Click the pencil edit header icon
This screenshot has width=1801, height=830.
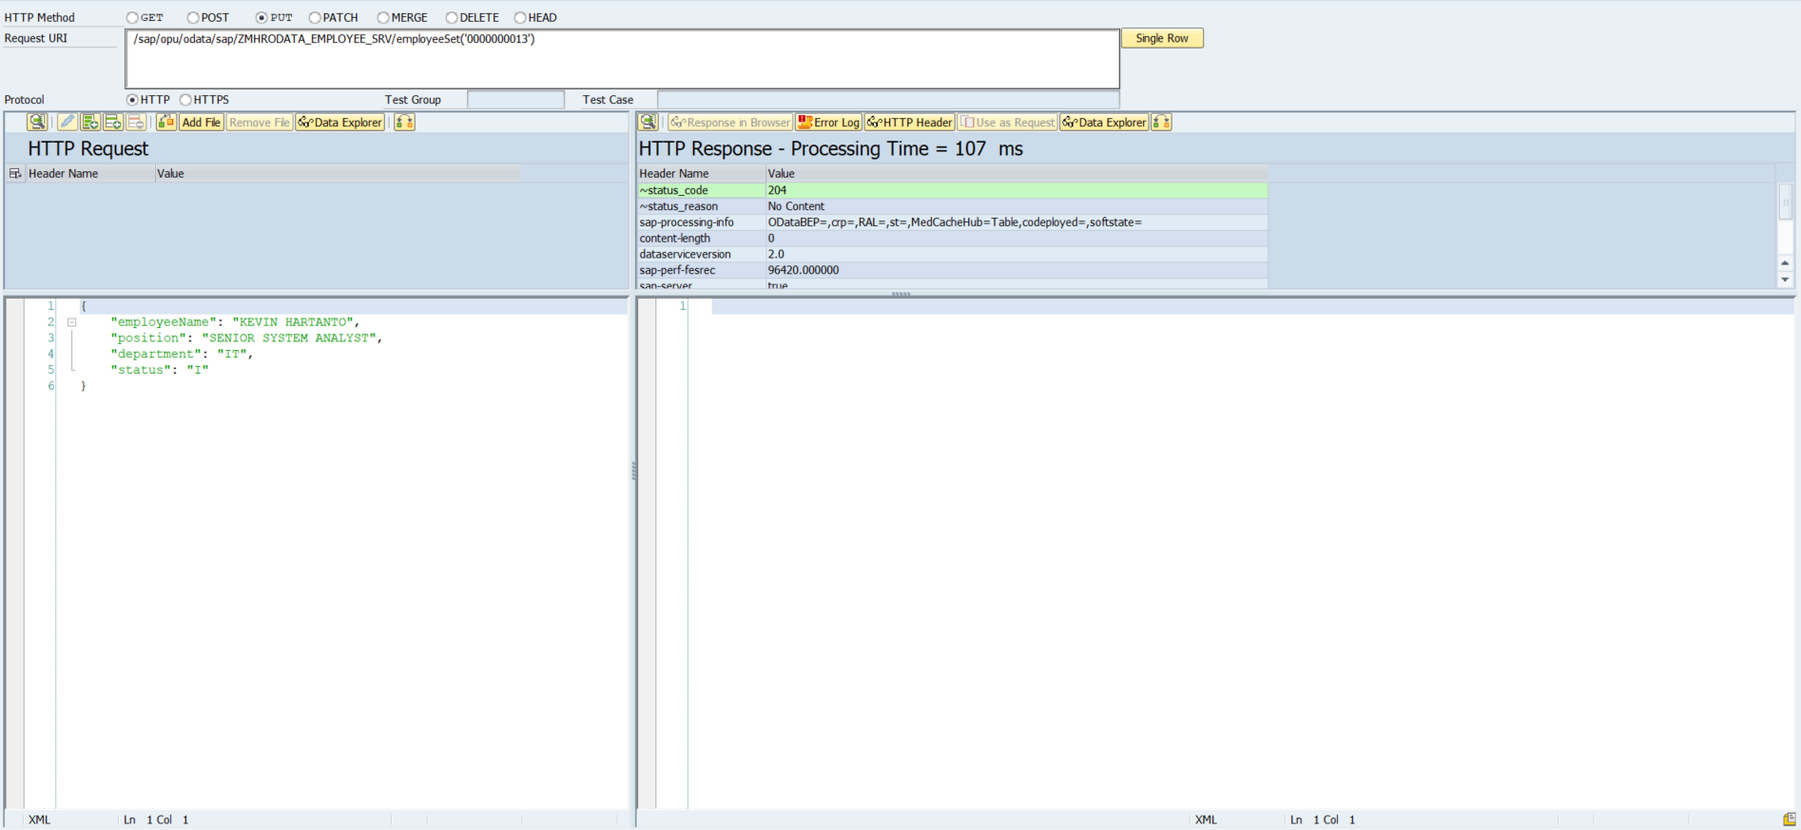point(67,122)
